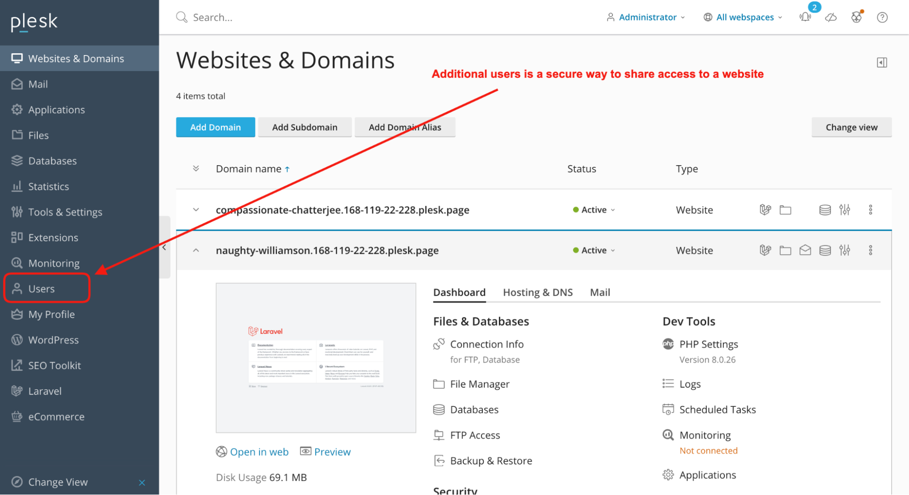Image resolution: width=909 pixels, height=495 pixels.
Task: Select WordPress in the left sidebar
Action: (53, 340)
